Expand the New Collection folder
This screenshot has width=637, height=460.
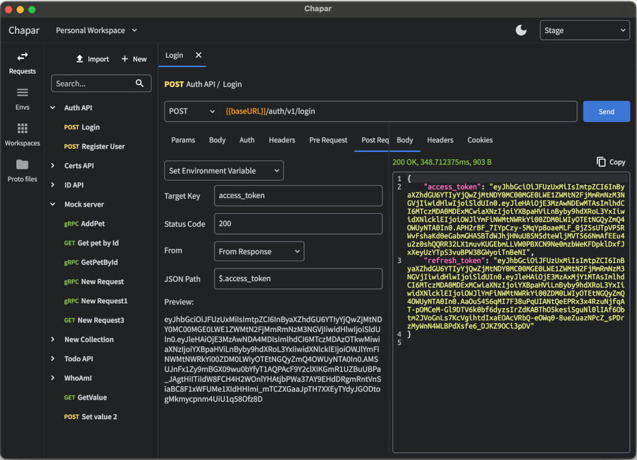click(x=53, y=339)
